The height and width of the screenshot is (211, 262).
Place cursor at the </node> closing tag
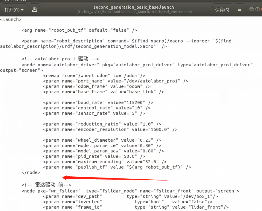(31, 172)
